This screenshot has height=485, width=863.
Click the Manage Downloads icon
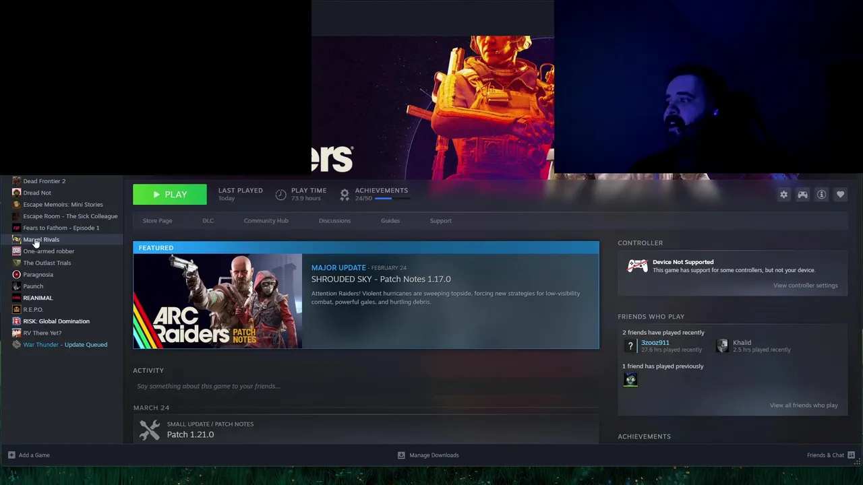click(401, 455)
